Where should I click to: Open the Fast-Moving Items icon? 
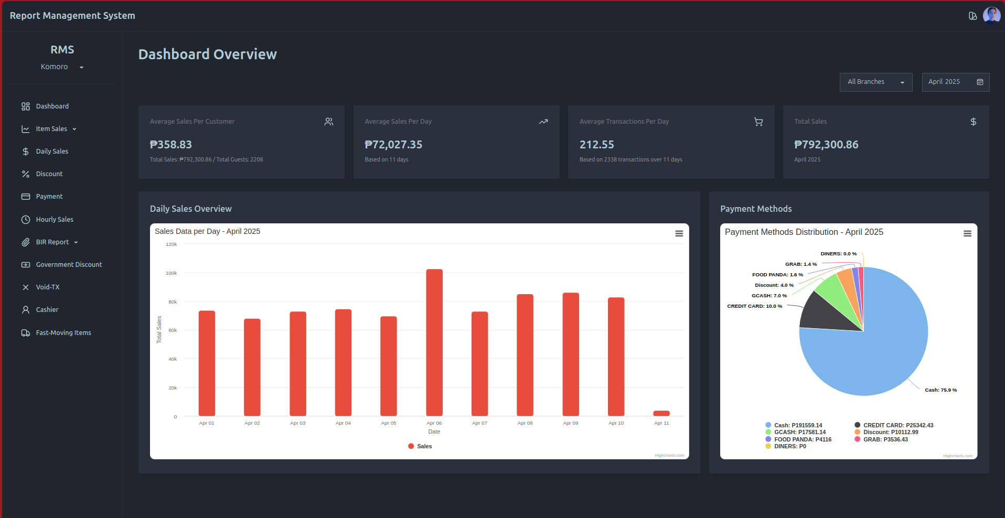pos(26,332)
